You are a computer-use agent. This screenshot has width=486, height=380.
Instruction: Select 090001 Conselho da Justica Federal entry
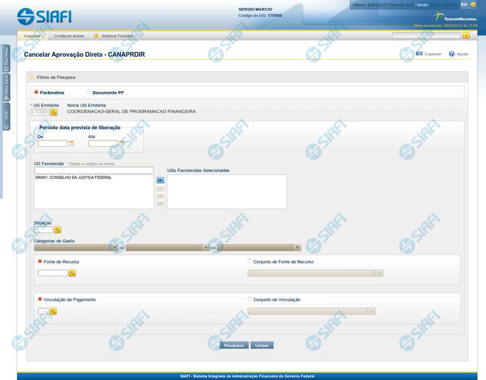tap(73, 178)
